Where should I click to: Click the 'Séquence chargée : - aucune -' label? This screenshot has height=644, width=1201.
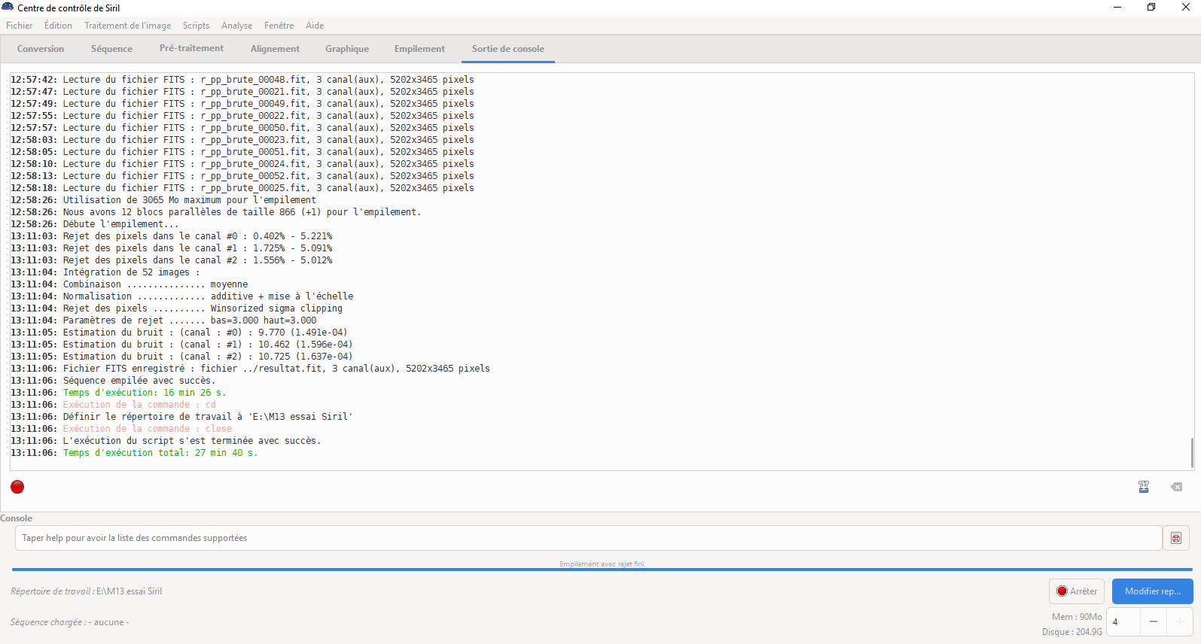pos(70,622)
